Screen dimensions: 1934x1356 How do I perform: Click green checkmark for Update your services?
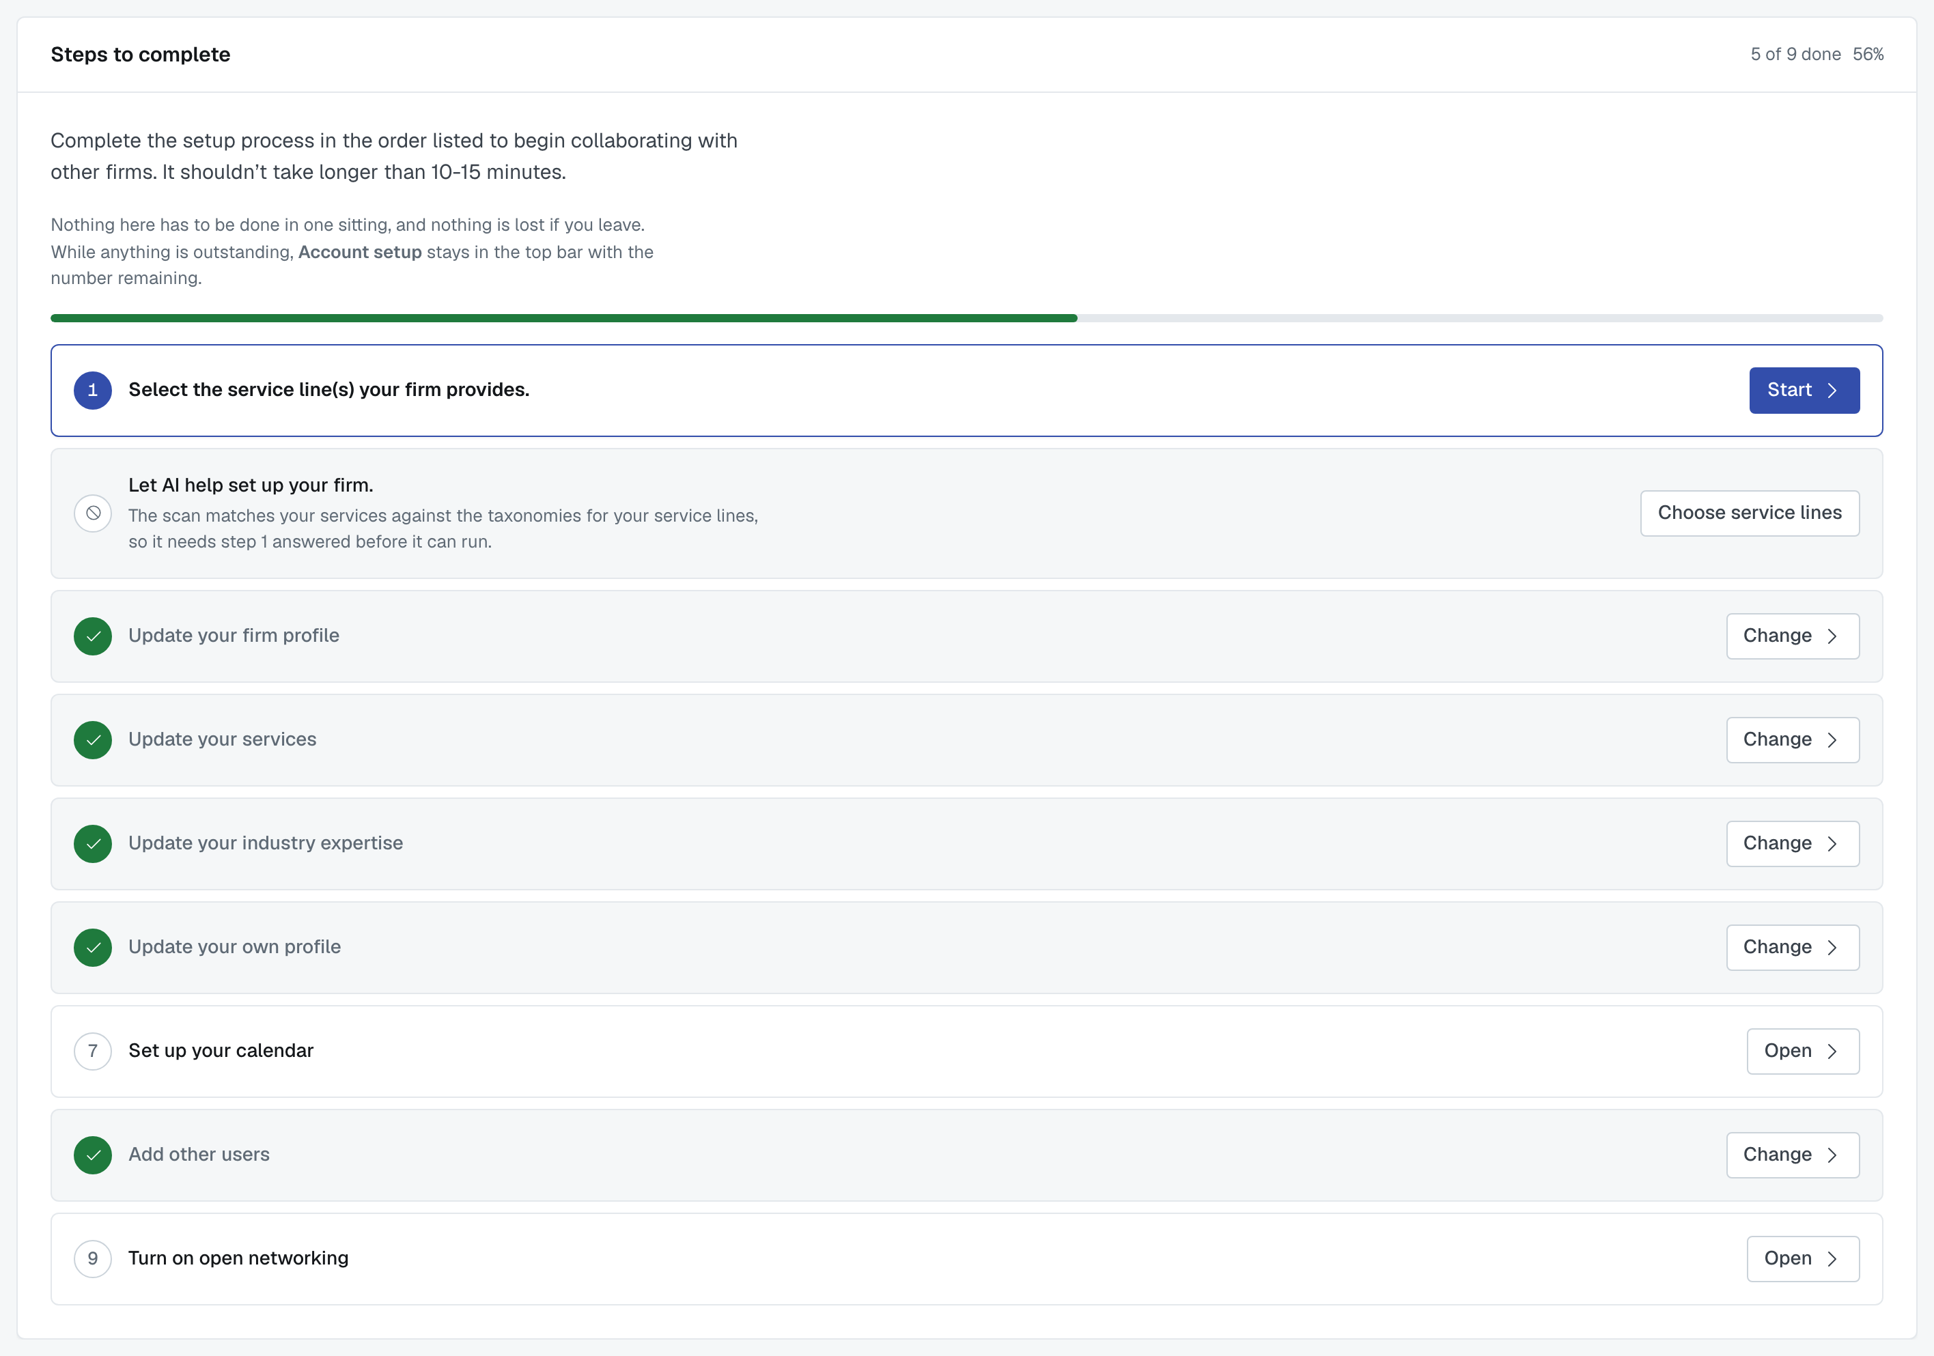tap(93, 739)
